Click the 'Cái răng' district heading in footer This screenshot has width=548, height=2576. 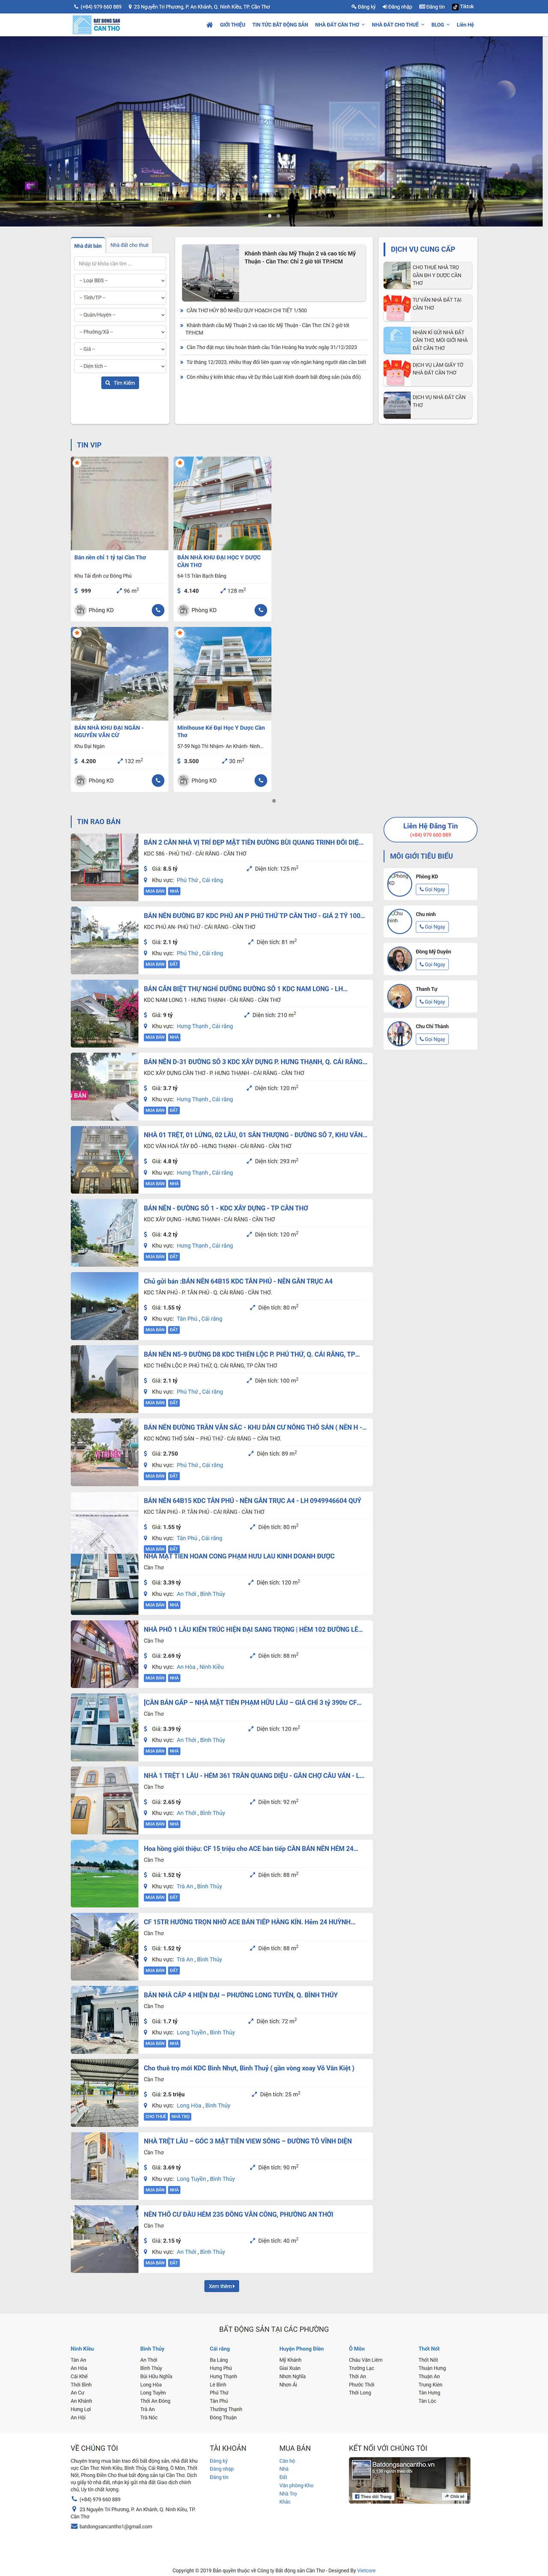click(x=220, y=2348)
